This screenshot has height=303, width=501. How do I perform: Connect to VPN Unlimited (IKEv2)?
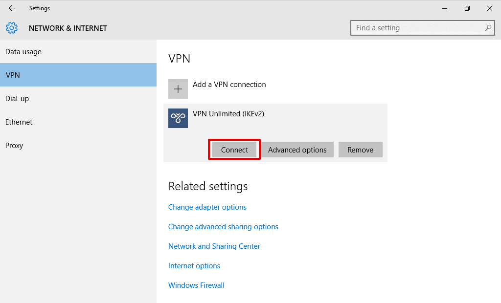pyautogui.click(x=234, y=150)
